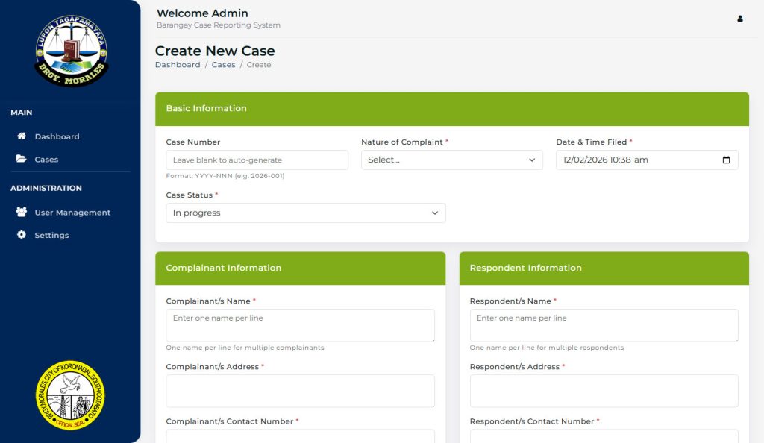Focus the Case Number input field
Screen dimensions: 764x443
(x=257, y=160)
